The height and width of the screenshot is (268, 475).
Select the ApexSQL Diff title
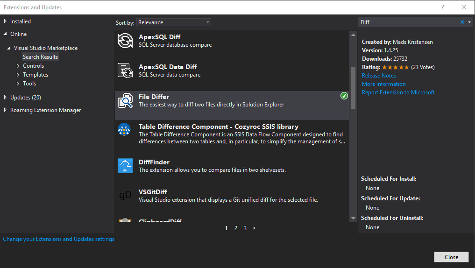coord(159,37)
